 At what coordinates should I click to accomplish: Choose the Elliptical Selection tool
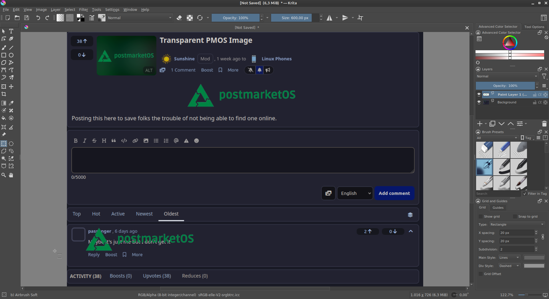coord(11,144)
